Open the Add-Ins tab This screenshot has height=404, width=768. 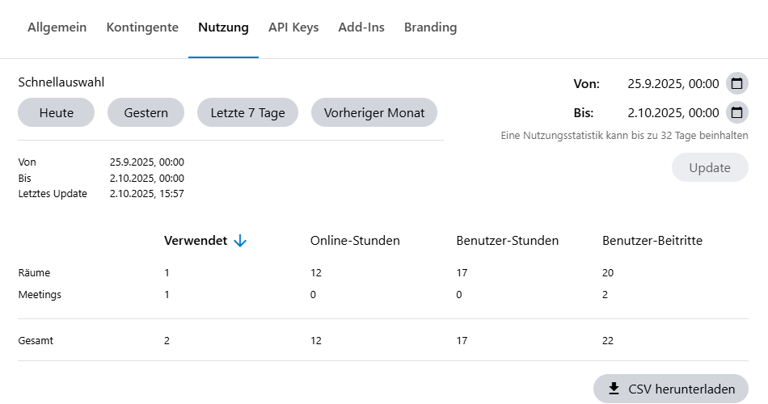click(x=361, y=27)
